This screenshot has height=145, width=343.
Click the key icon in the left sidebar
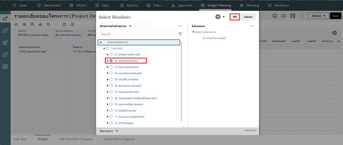point(5,19)
